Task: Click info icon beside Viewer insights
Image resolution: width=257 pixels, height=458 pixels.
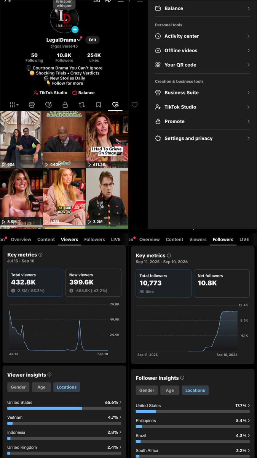Action: click(x=49, y=375)
